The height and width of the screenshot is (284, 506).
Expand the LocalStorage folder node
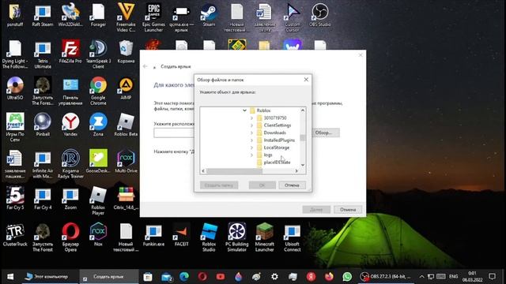click(251, 148)
